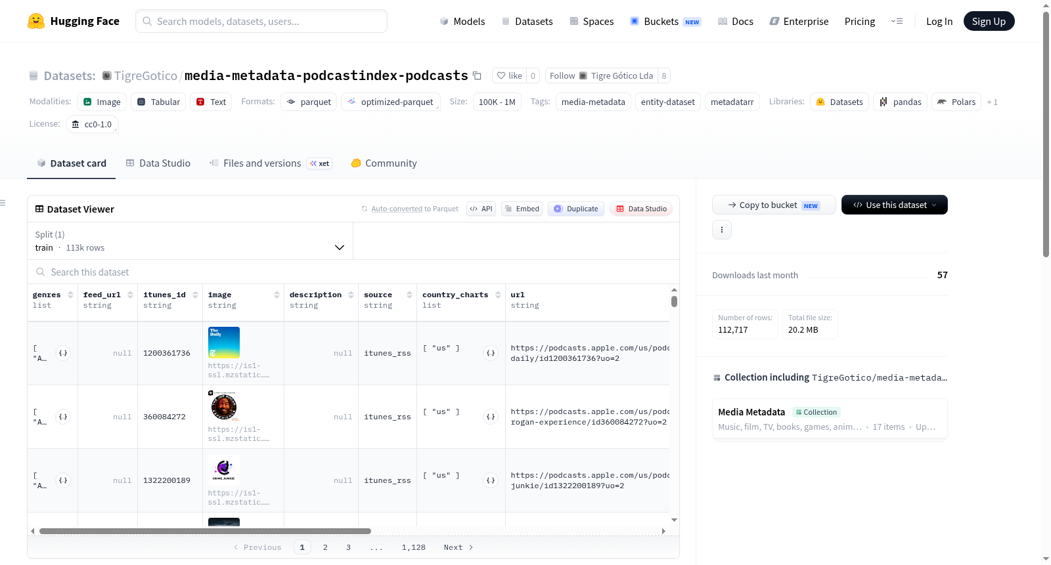Click the Tabular modality tag
Viewport: 1051px width, 565px height.
click(158, 102)
